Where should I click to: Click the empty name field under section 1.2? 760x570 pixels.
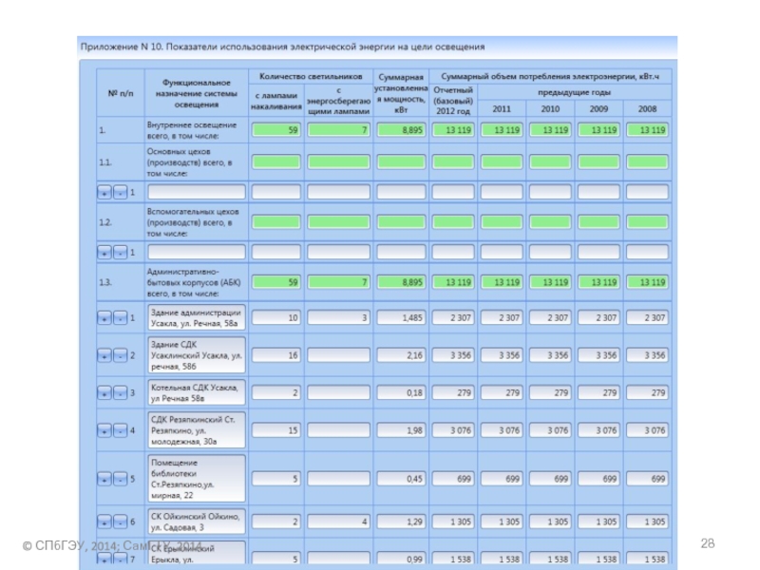(196, 253)
